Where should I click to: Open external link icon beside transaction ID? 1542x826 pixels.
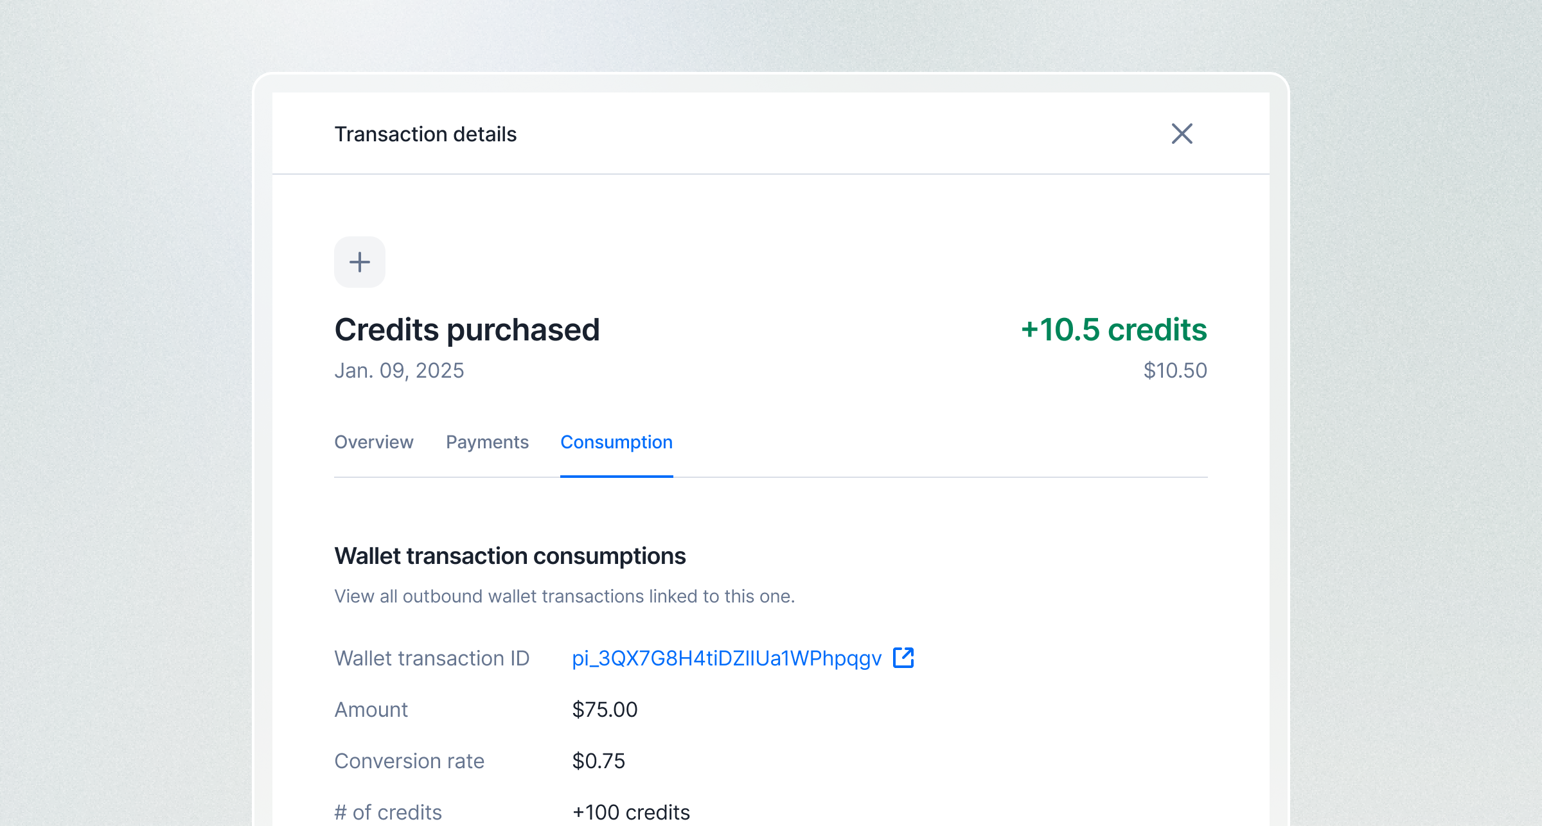[903, 658]
